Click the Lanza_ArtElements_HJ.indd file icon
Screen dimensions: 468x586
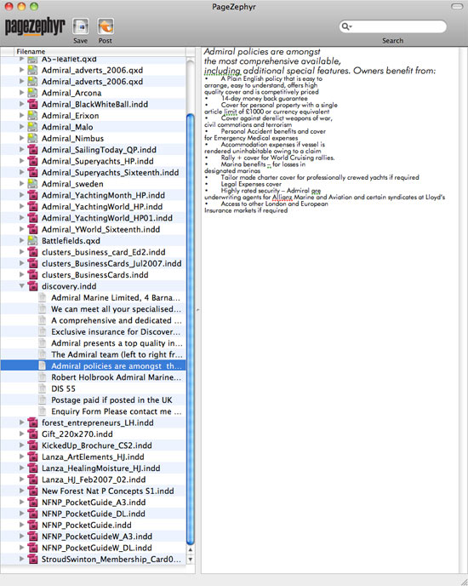[33, 457]
